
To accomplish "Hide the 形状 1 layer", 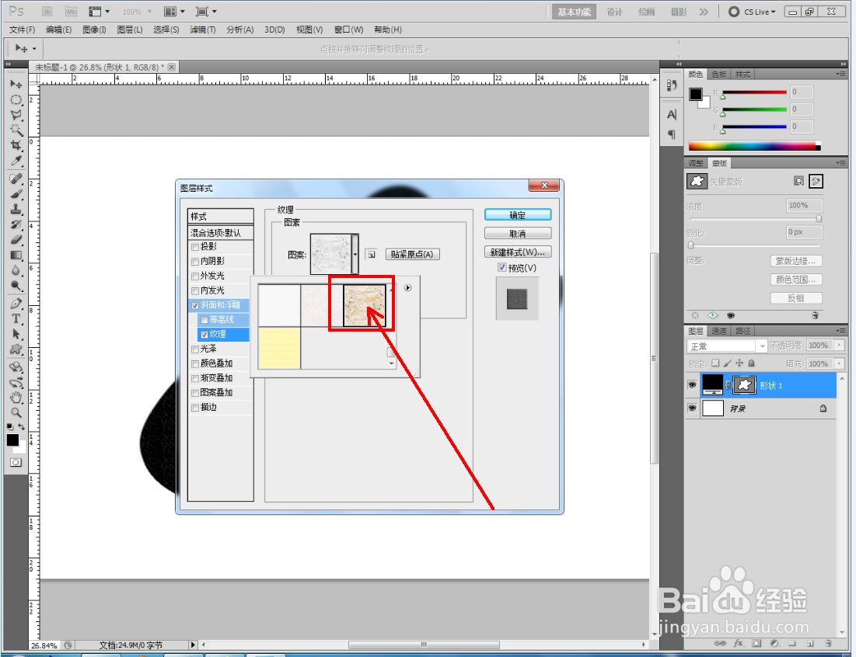I will coord(692,385).
